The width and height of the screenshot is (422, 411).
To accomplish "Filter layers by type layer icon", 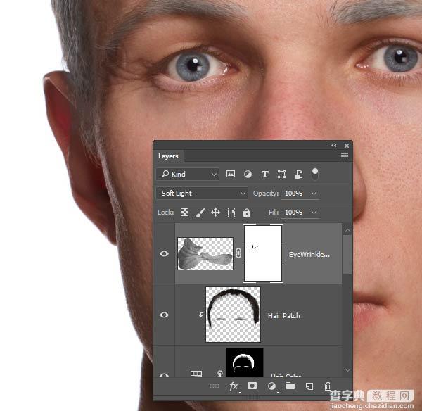I will 265,175.
